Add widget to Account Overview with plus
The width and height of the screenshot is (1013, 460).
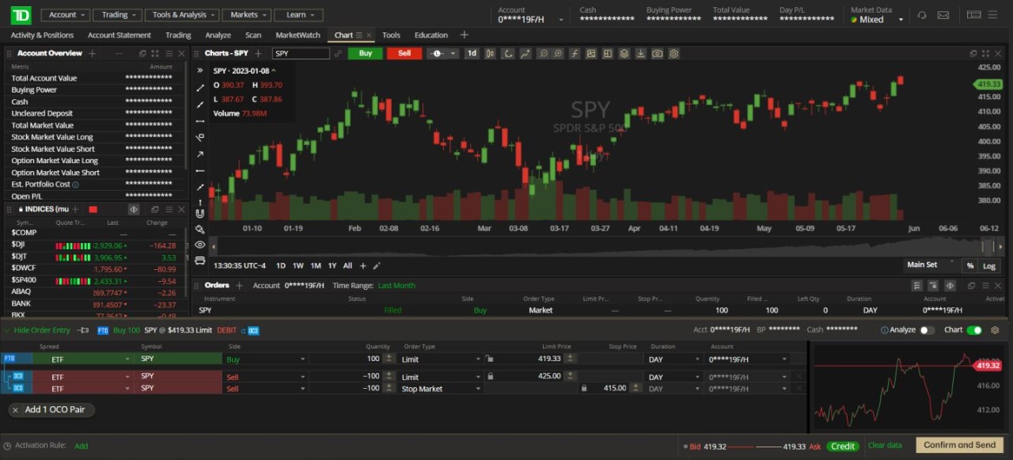(x=92, y=54)
